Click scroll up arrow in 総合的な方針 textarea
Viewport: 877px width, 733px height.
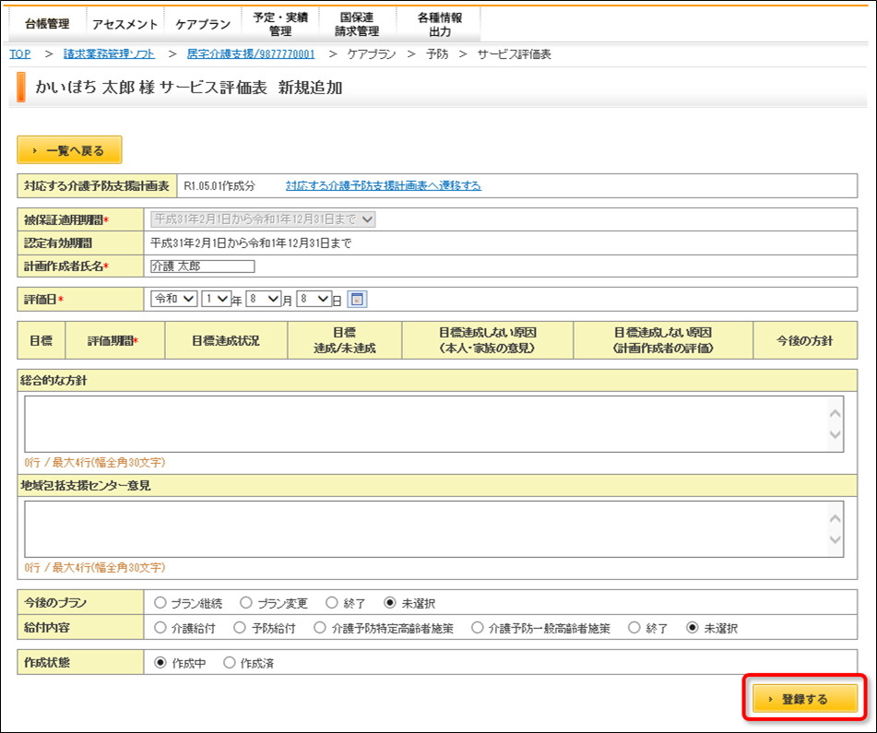coord(836,414)
